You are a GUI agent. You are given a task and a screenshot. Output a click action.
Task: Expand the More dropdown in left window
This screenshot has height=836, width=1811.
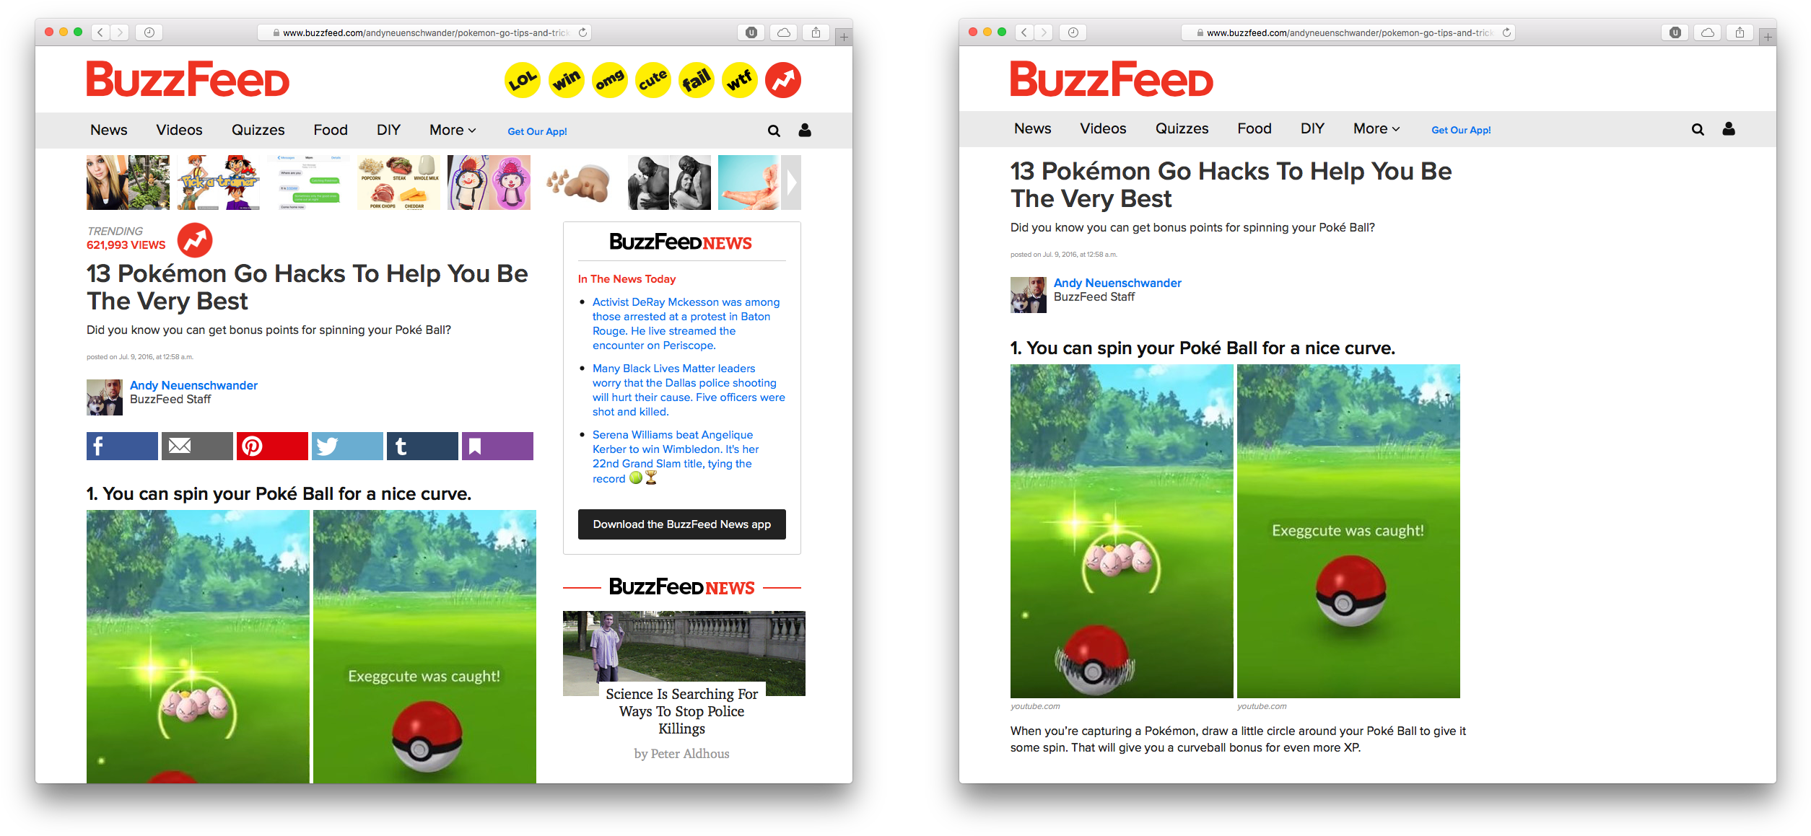(x=453, y=130)
